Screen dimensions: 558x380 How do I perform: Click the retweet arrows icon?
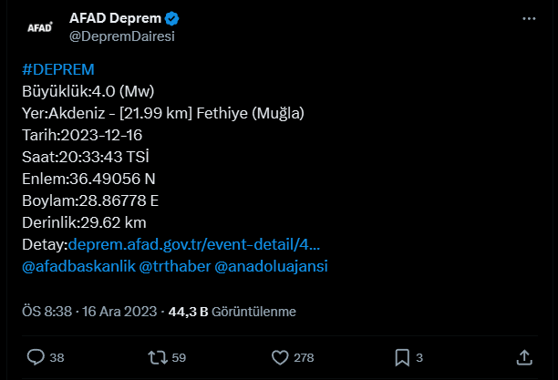point(159,357)
